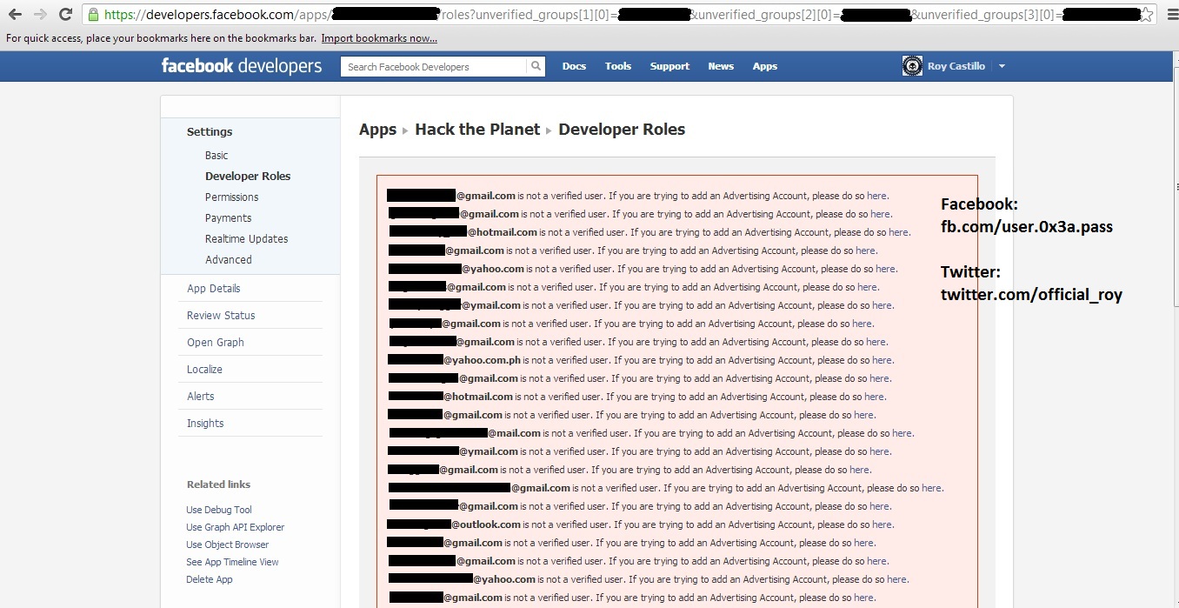
Task: Click the browser back arrow
Action: (15, 14)
